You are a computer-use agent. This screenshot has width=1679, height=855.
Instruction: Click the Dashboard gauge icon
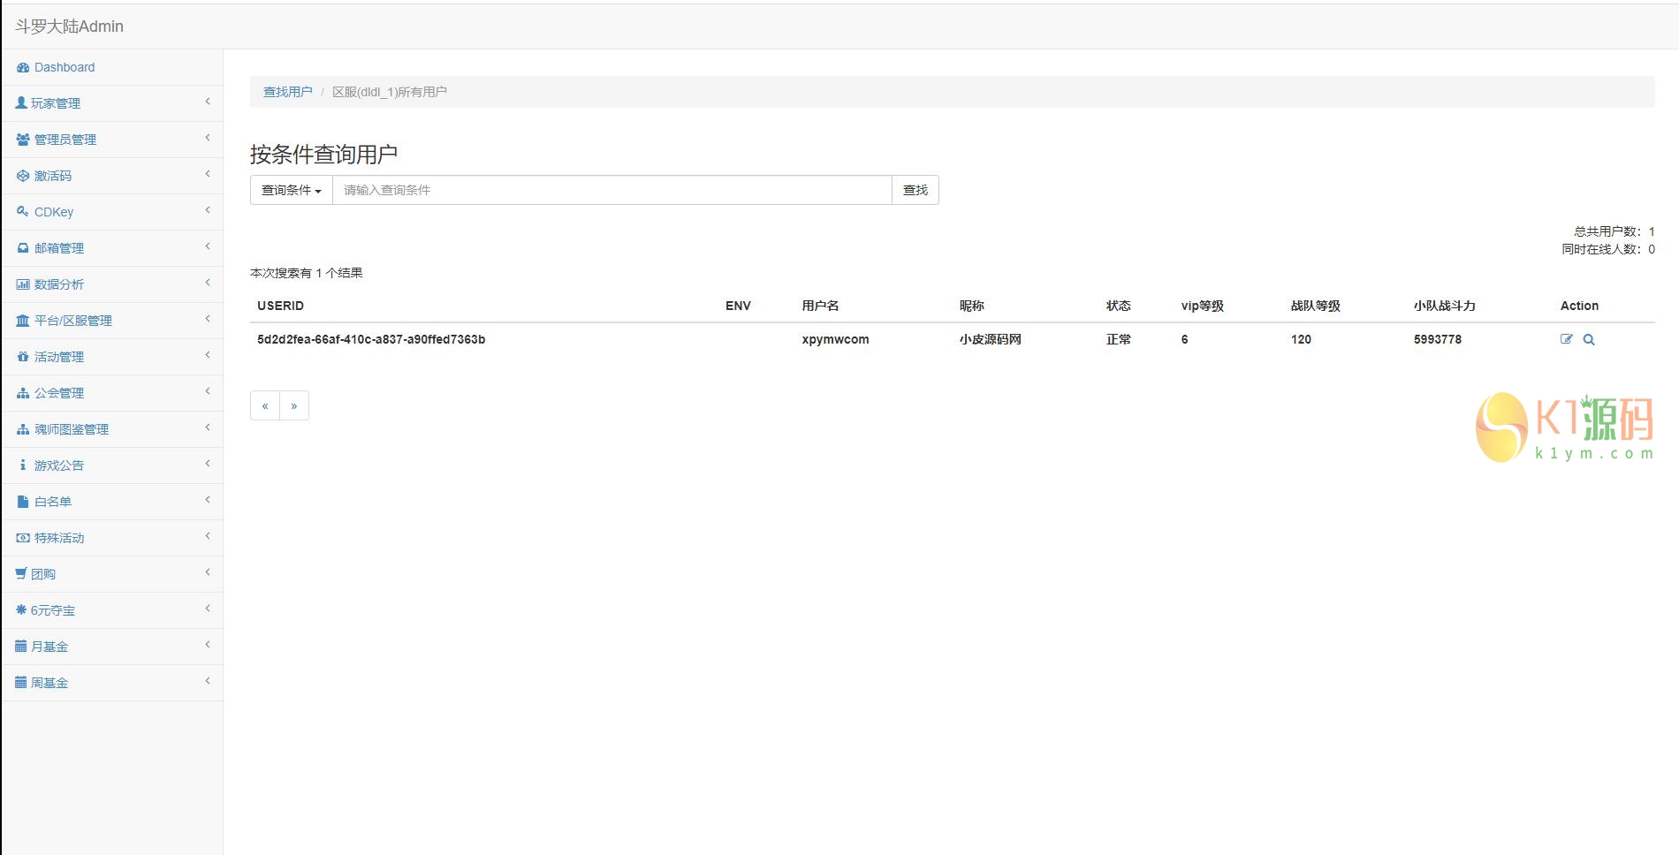23,67
